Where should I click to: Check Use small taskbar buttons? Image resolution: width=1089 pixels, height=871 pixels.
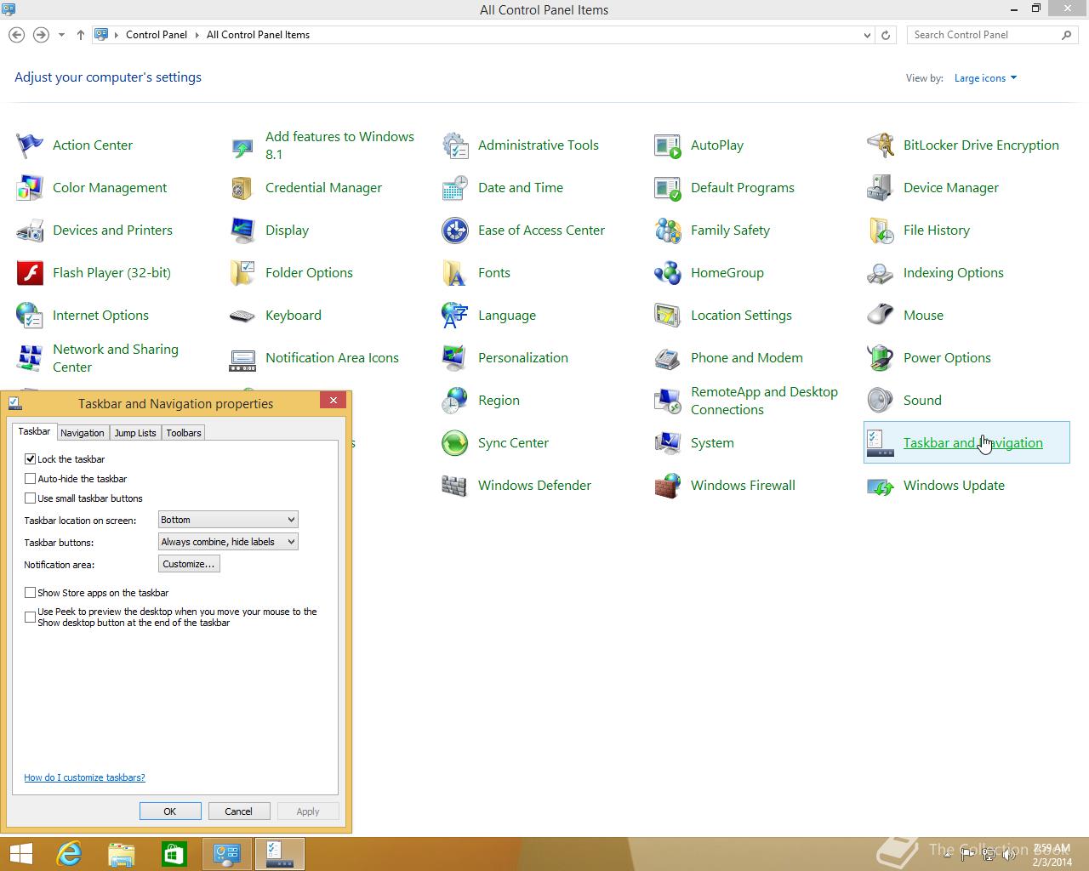pos(31,498)
